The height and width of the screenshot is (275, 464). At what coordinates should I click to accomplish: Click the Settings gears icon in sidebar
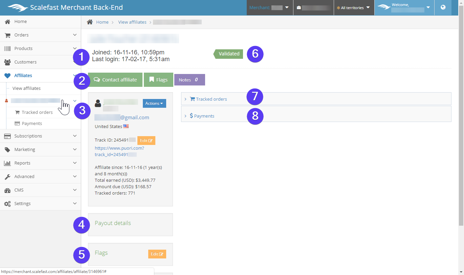coord(7,204)
